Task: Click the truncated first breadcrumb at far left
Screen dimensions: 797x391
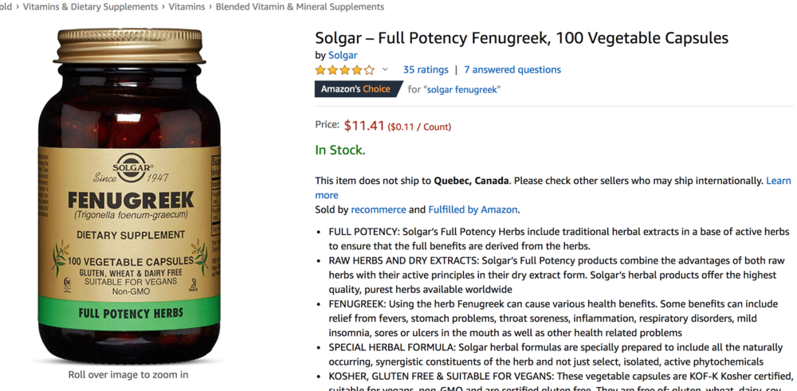Action: click(6, 6)
